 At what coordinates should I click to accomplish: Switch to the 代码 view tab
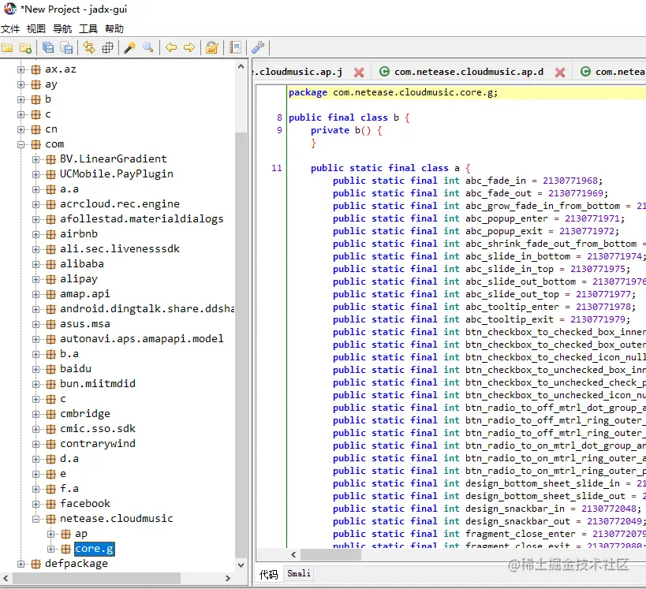click(269, 574)
